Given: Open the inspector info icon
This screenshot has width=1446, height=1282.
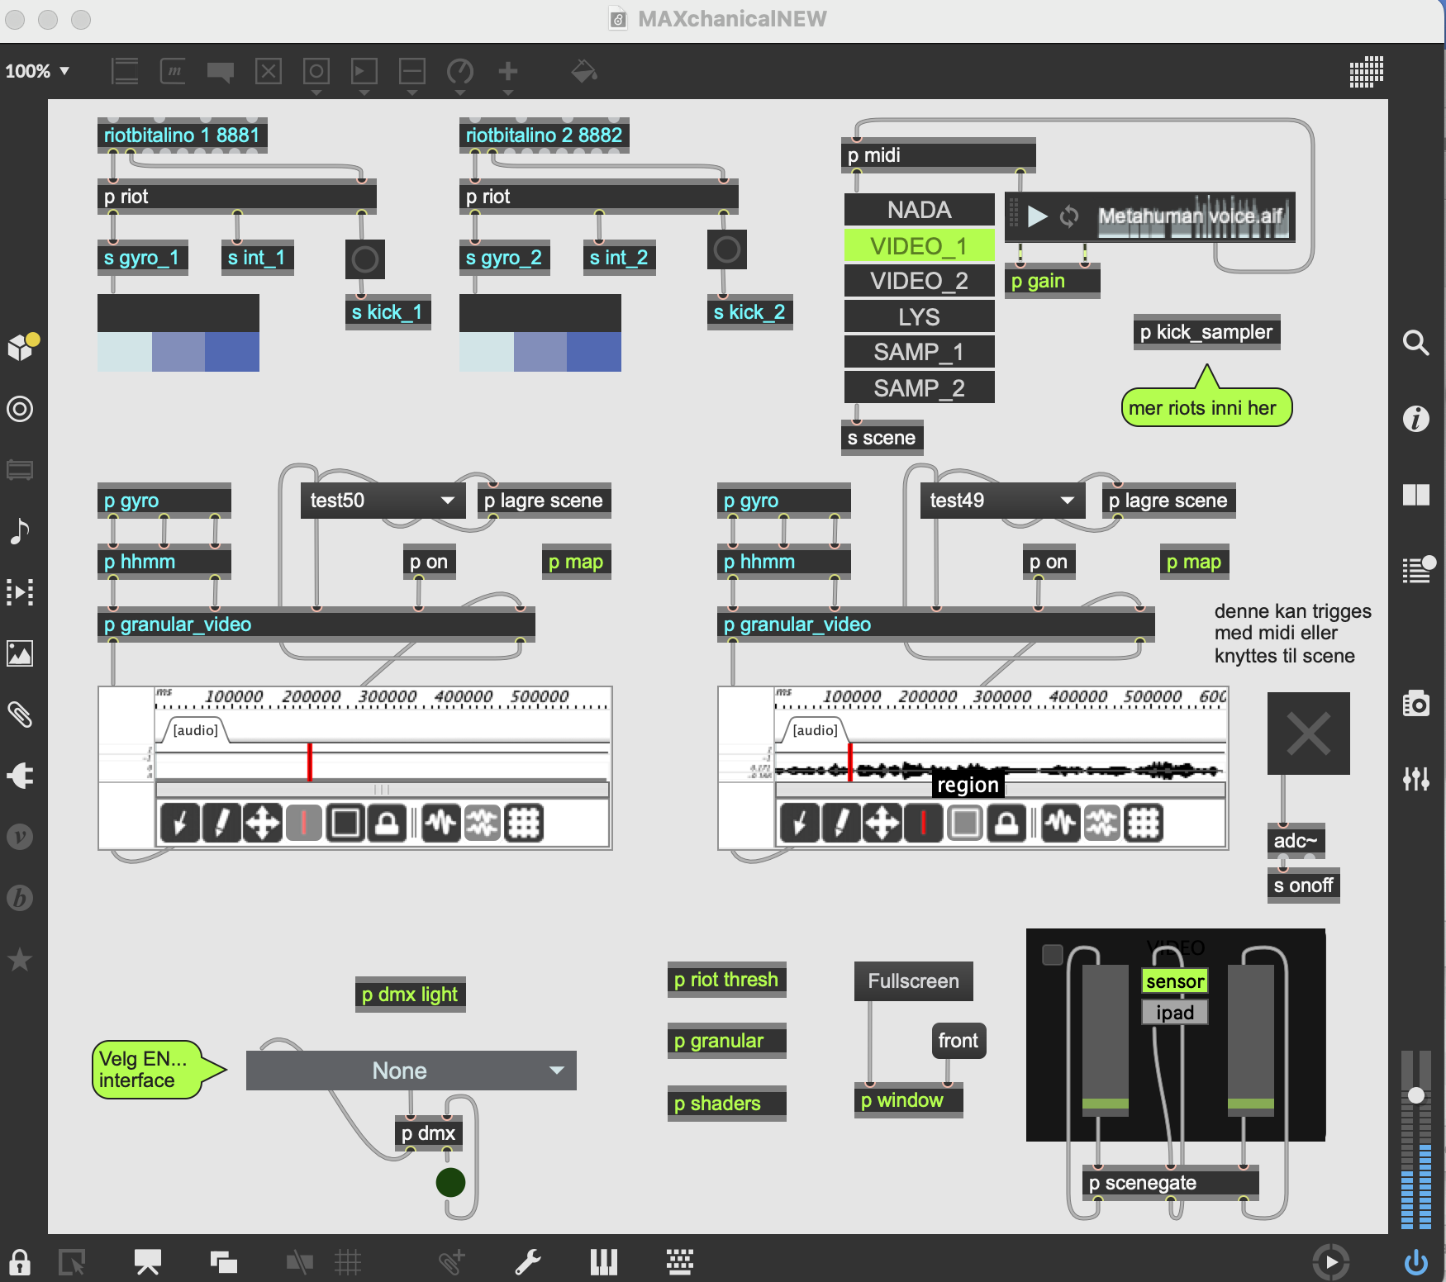Looking at the screenshot, I should (x=1415, y=419).
